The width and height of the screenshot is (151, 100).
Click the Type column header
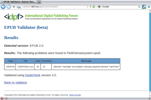10,61
